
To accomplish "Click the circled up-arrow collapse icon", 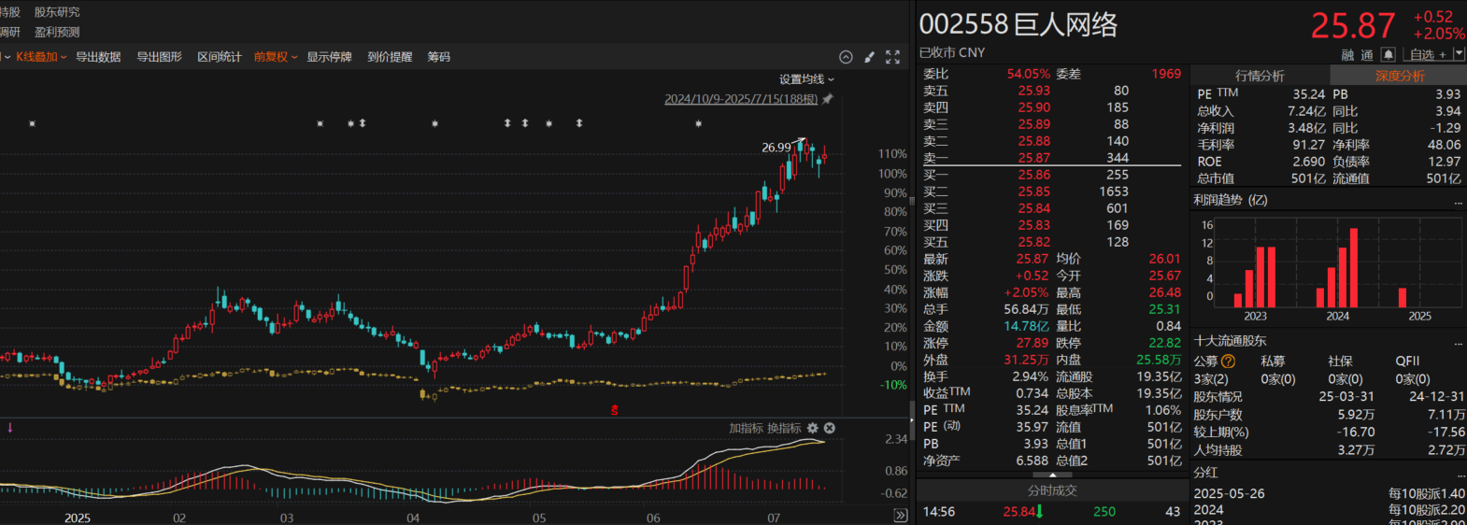I will tap(846, 57).
